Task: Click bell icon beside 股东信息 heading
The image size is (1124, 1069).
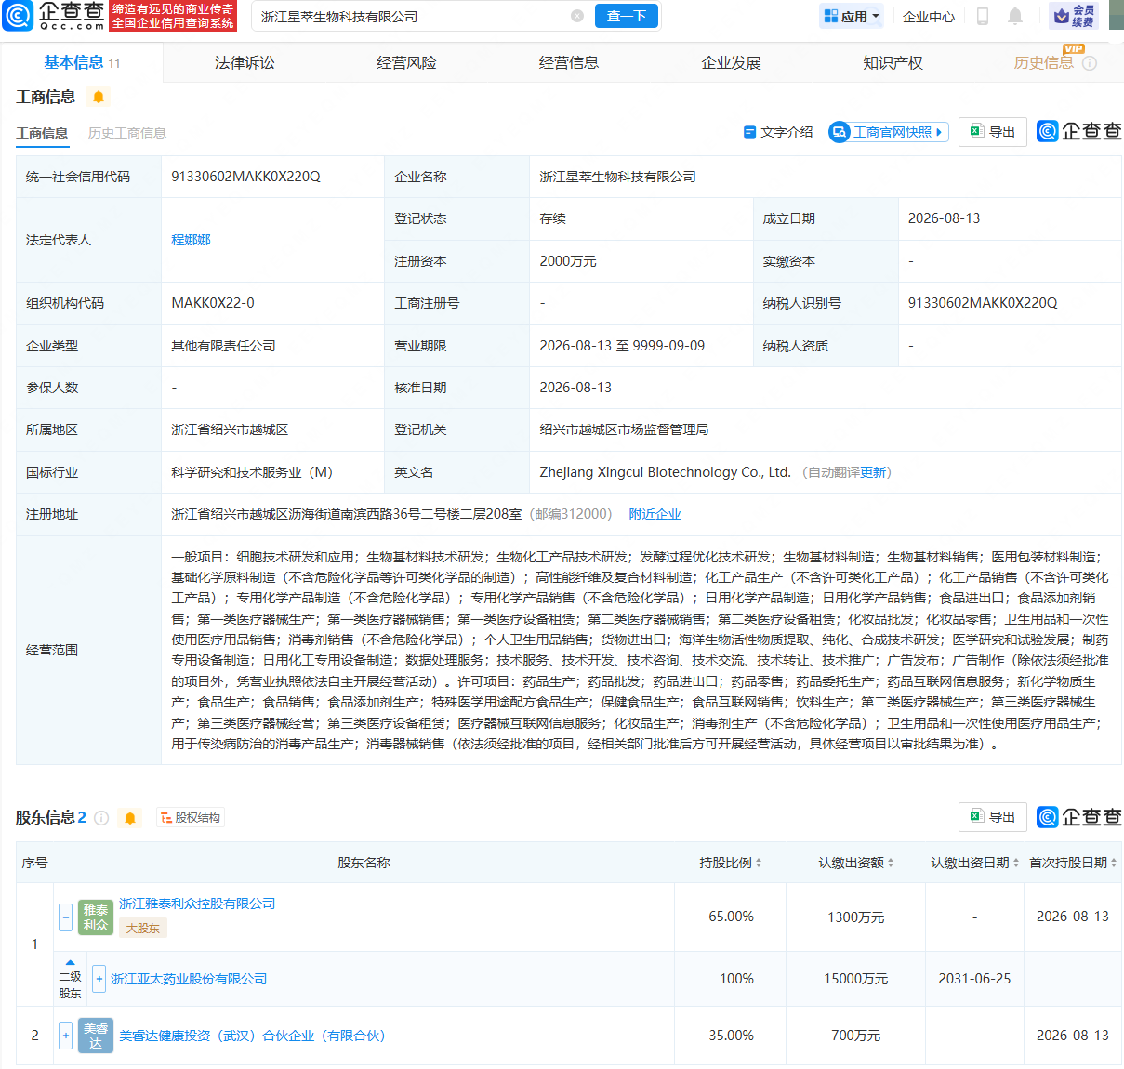Action: 130,818
